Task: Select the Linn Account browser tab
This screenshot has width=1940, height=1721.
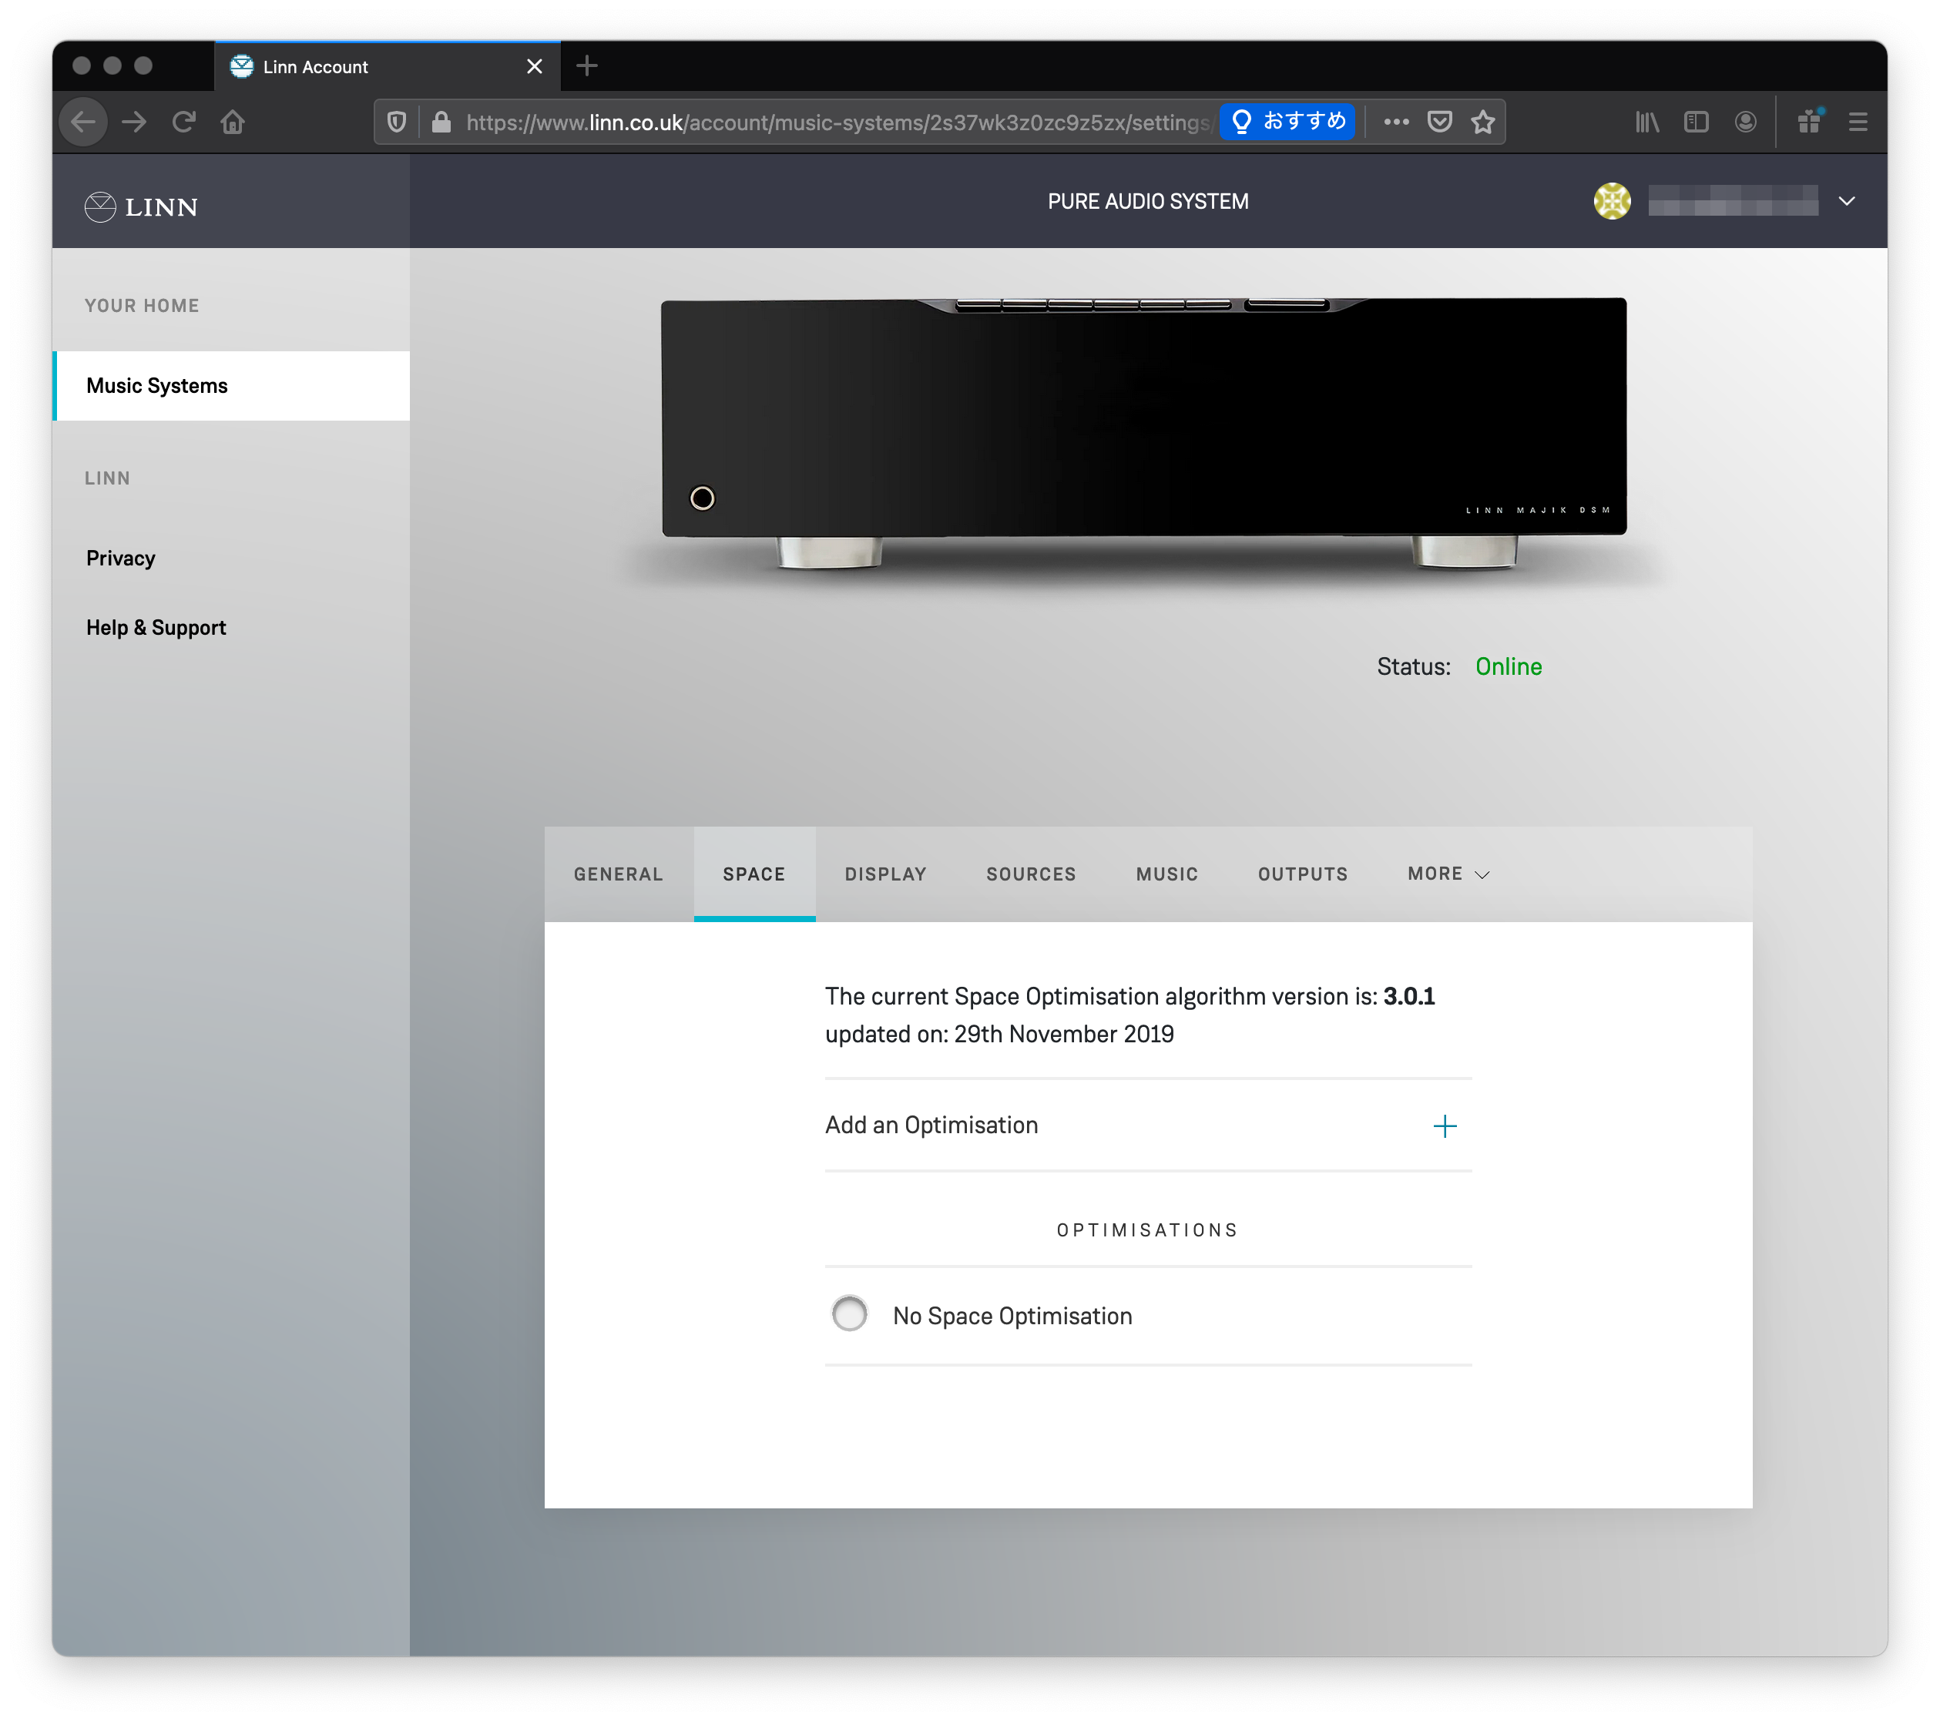Action: tap(388, 66)
